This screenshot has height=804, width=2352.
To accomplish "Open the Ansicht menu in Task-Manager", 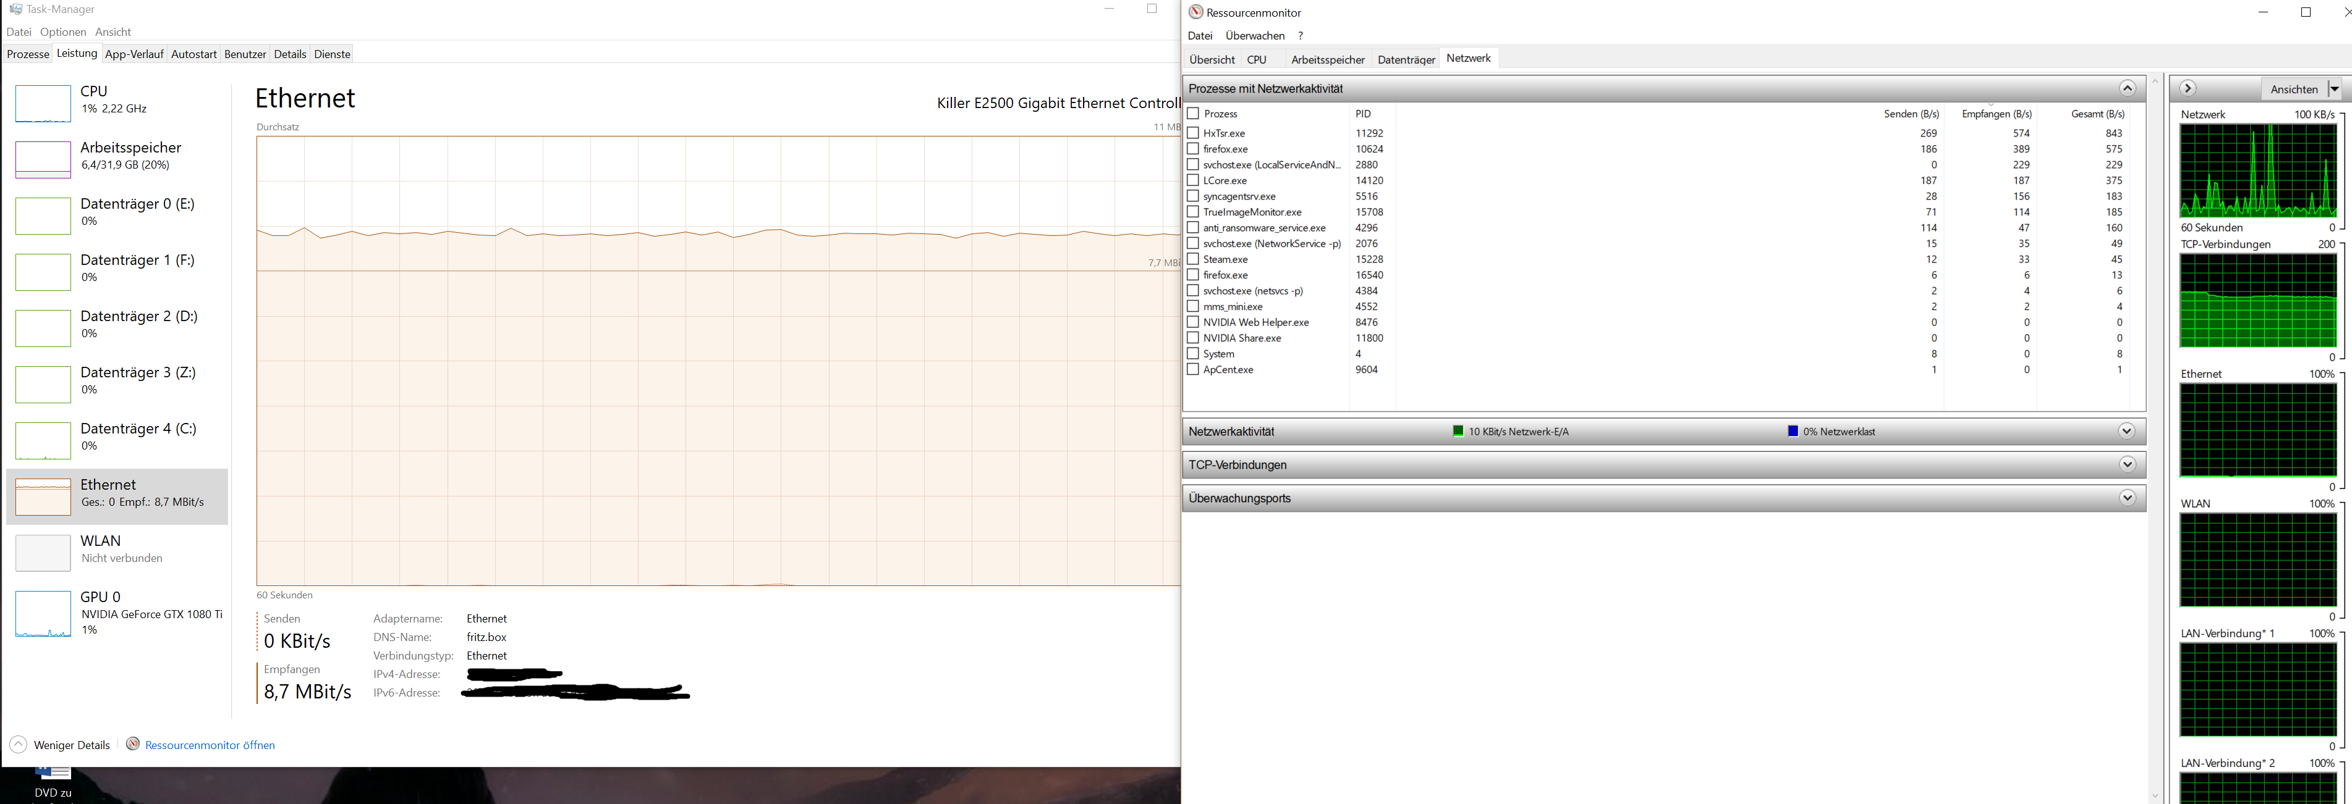I will click(113, 32).
